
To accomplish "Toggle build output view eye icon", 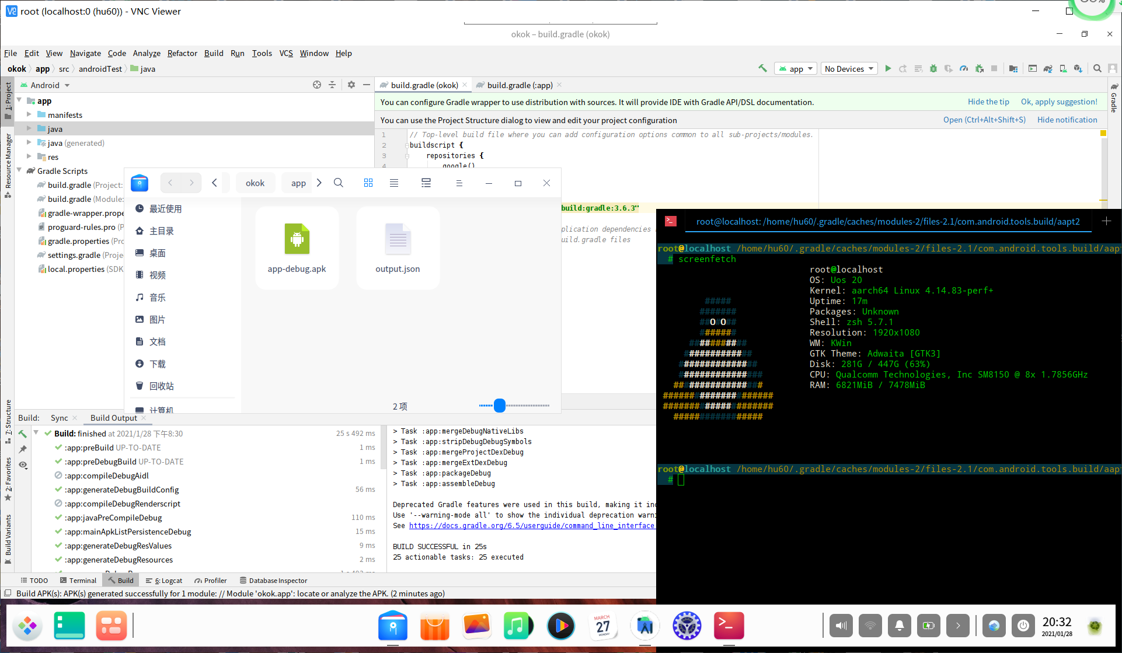I will [23, 465].
